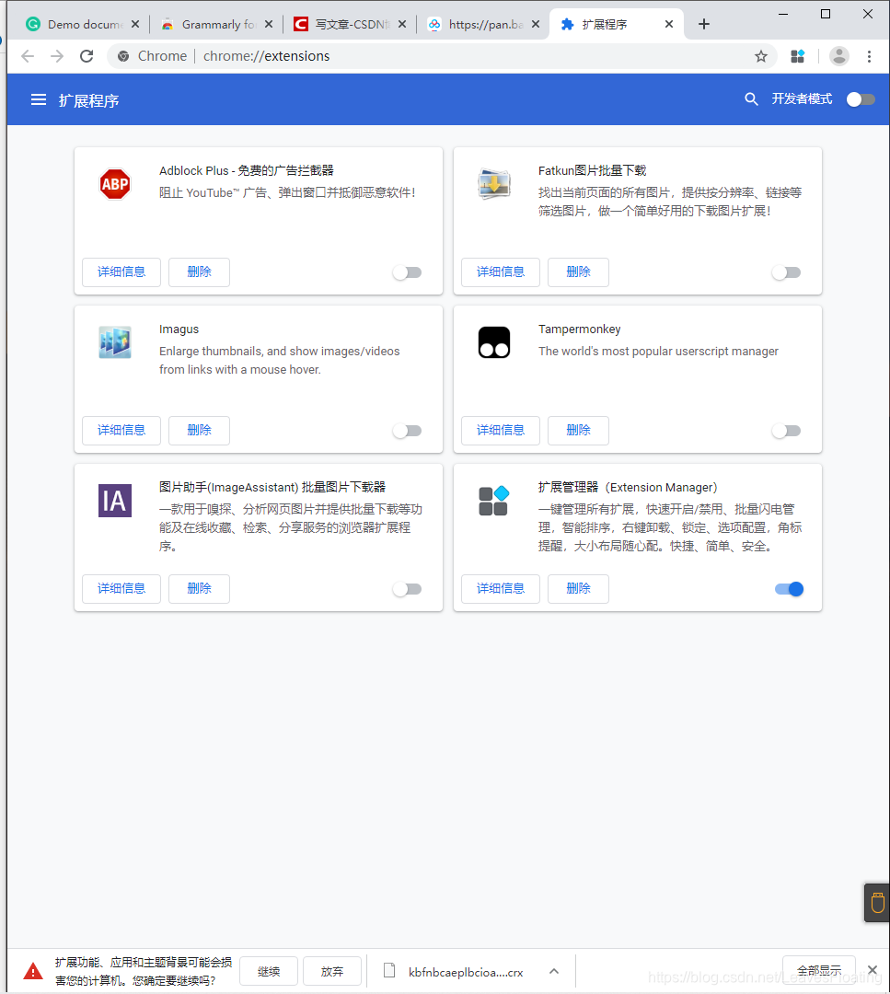Screen dimensions: 890x994
Task: Open details for ImageAssistant
Action: [121, 589]
